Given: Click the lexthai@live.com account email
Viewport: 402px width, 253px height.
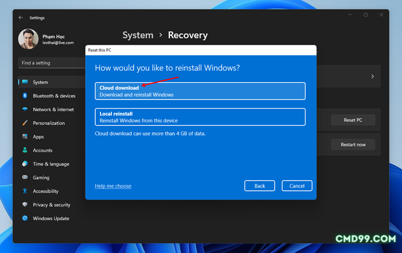Looking at the screenshot, I should [x=58, y=43].
